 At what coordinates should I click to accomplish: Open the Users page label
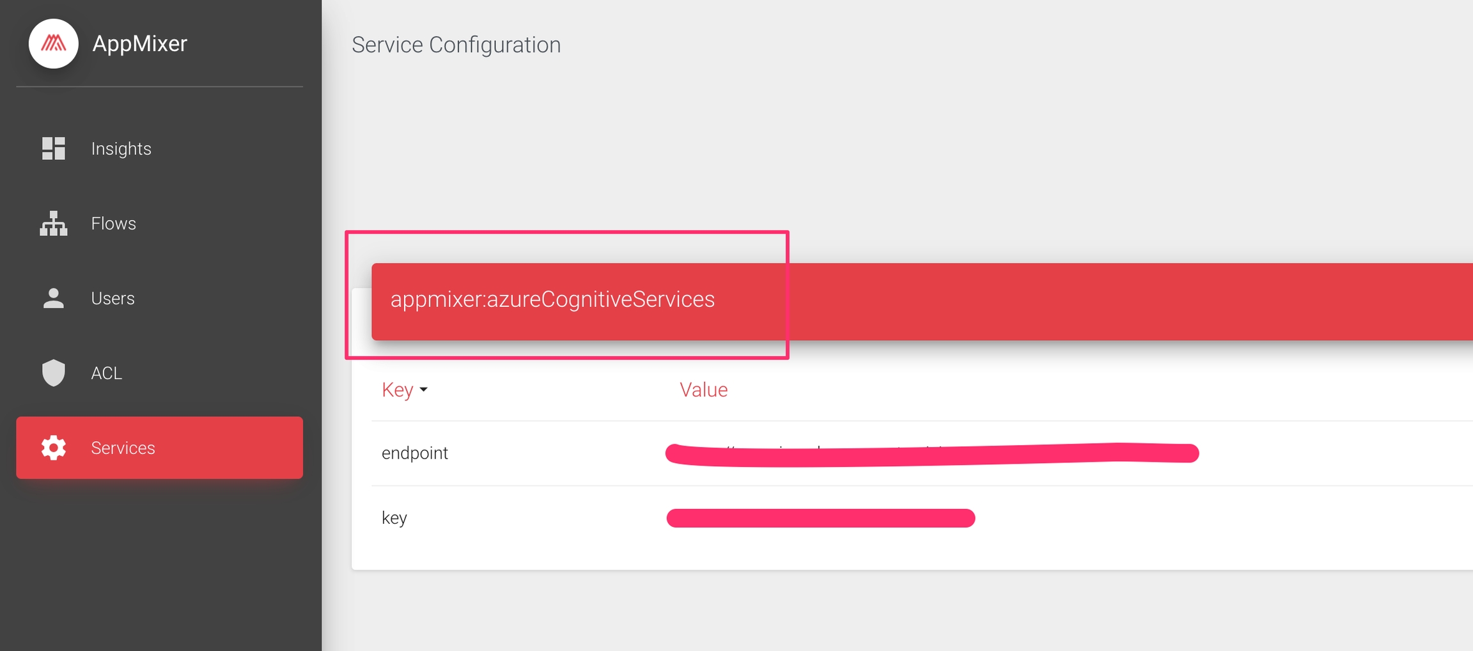(x=113, y=298)
